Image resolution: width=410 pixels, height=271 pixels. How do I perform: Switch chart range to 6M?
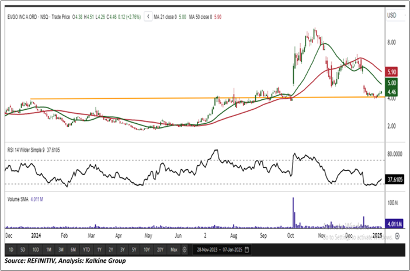click(73, 250)
